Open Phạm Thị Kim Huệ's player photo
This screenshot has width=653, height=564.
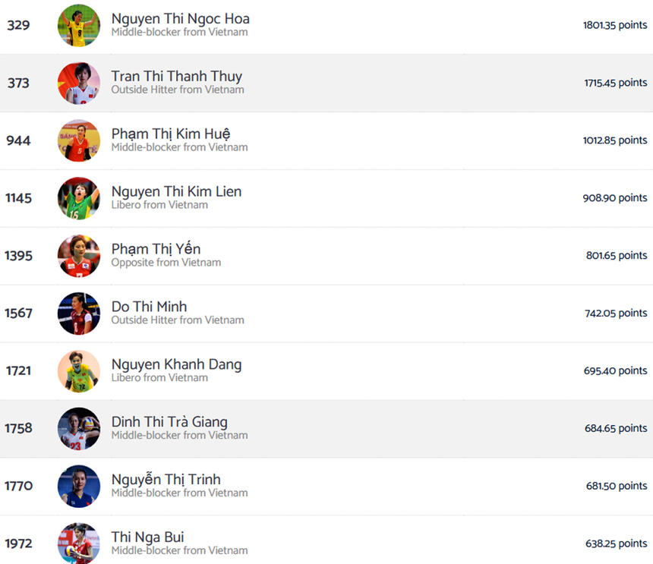[79, 141]
